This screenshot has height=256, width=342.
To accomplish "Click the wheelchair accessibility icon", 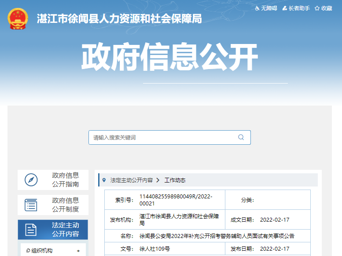I will (257, 8).
